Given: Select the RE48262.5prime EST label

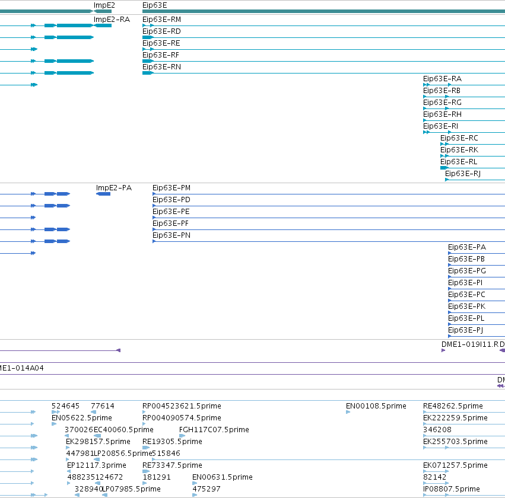Looking at the screenshot, I should point(453,407).
